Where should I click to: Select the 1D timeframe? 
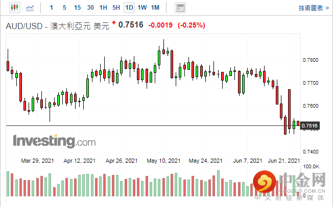pyautogui.click(x=129, y=8)
